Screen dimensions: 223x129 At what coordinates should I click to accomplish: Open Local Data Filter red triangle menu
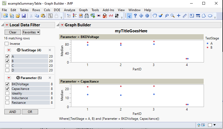(x=7, y=25)
